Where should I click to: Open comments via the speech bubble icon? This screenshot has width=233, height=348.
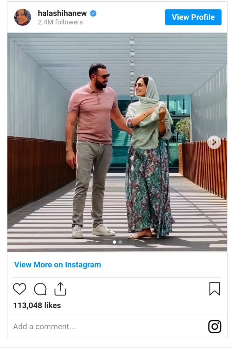tap(40, 289)
